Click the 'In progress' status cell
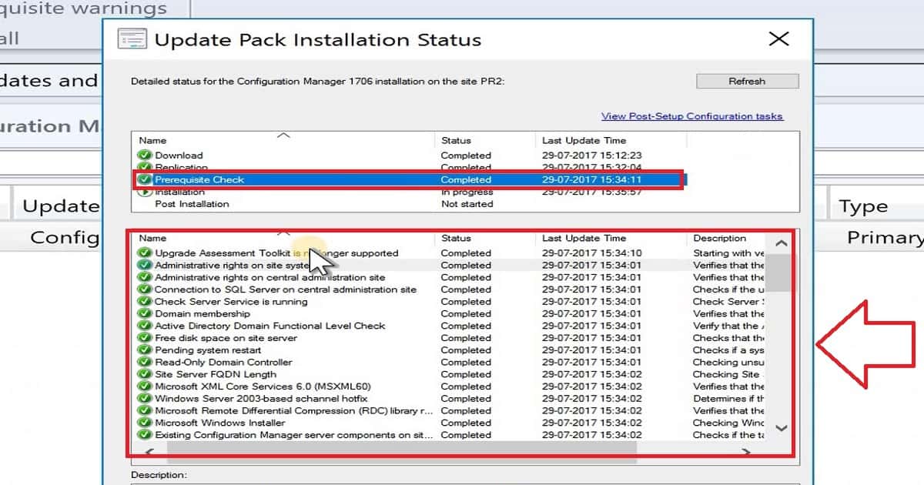This screenshot has height=485, width=924. pos(467,192)
